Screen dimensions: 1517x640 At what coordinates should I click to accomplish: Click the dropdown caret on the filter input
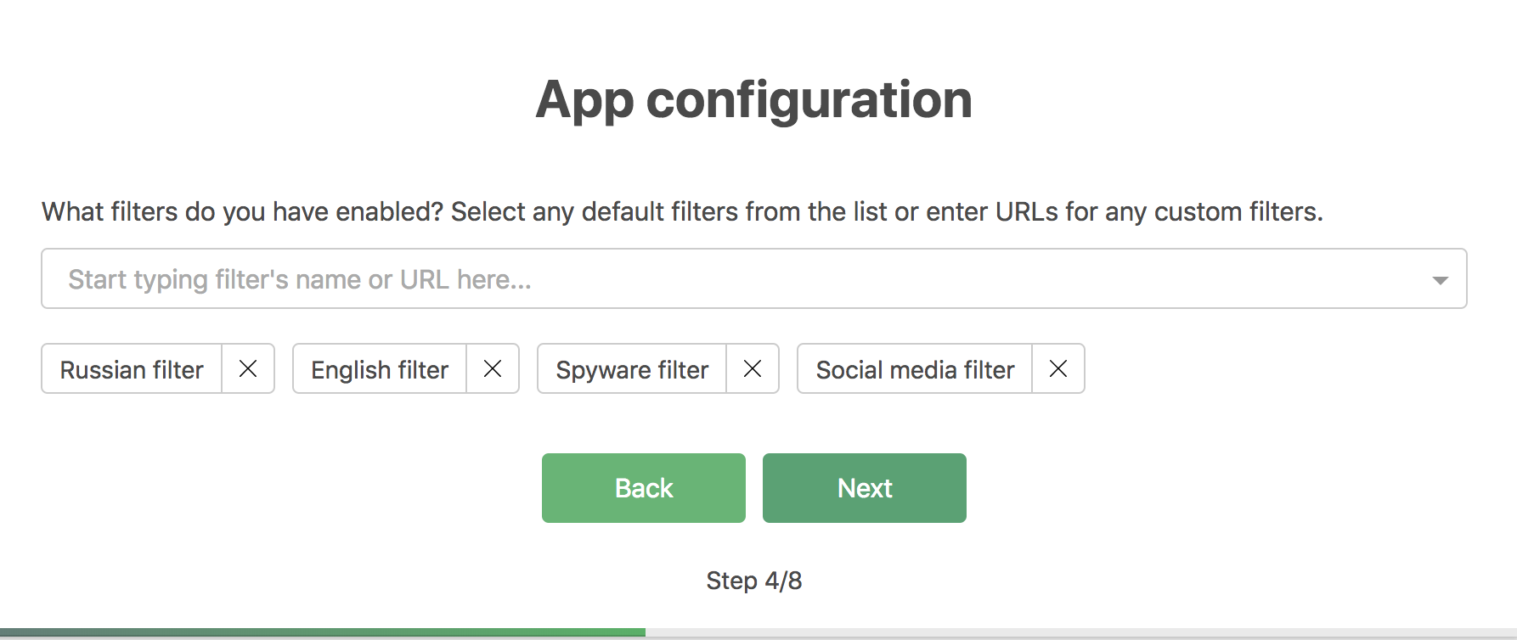tap(1440, 278)
